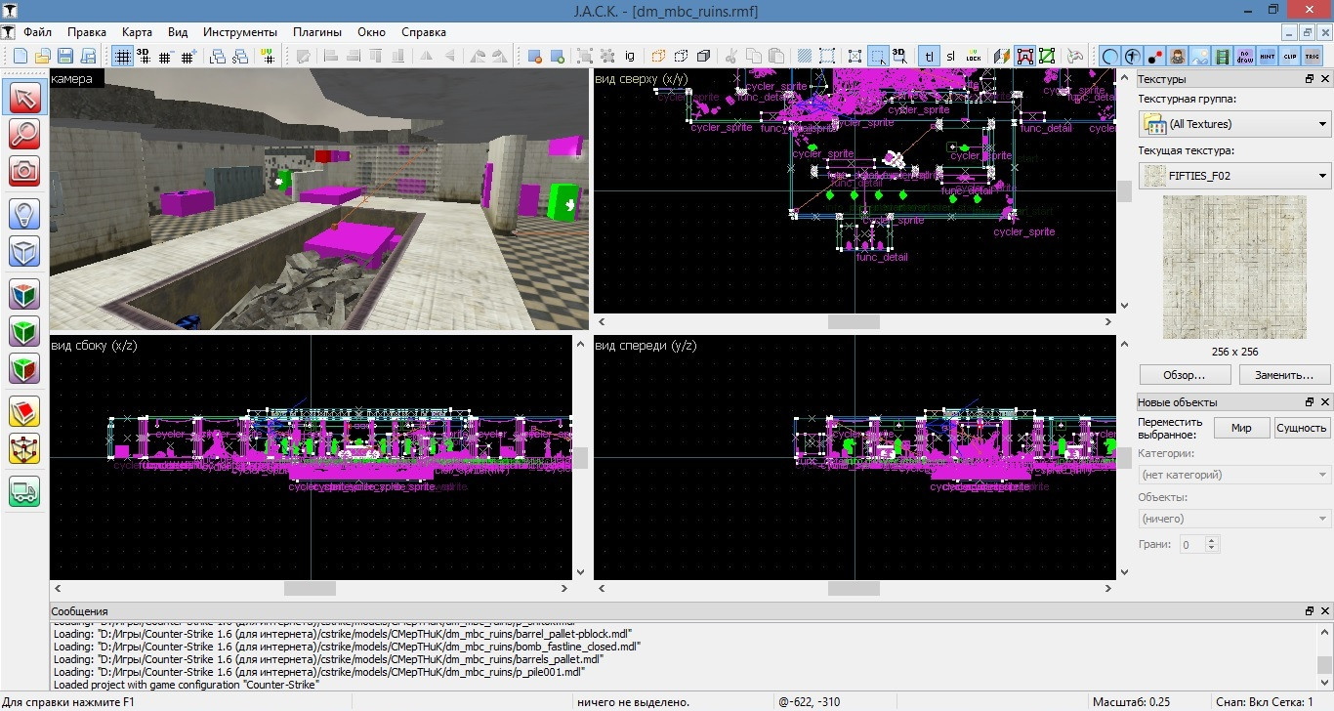Open the Инструменты menu
Image resolution: width=1334 pixels, height=711 pixels.
pyautogui.click(x=239, y=31)
